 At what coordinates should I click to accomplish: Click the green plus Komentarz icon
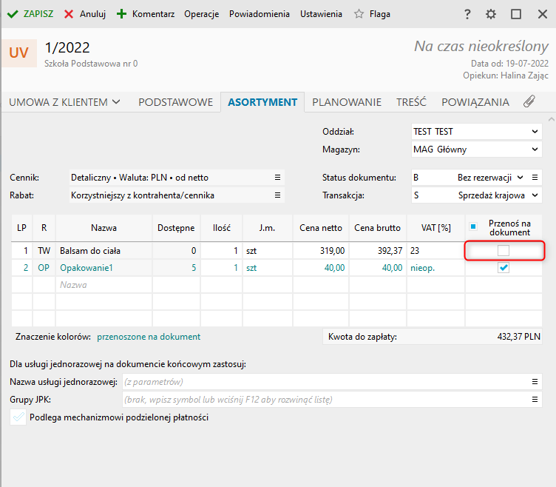coord(121,14)
